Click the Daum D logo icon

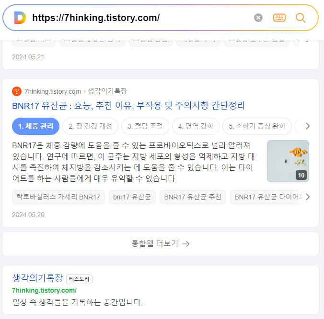[20, 18]
